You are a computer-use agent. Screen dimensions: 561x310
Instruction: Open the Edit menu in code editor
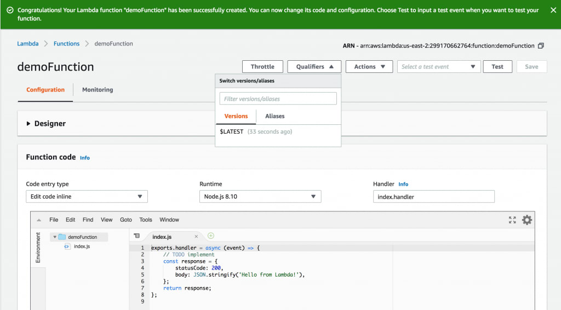pos(71,220)
